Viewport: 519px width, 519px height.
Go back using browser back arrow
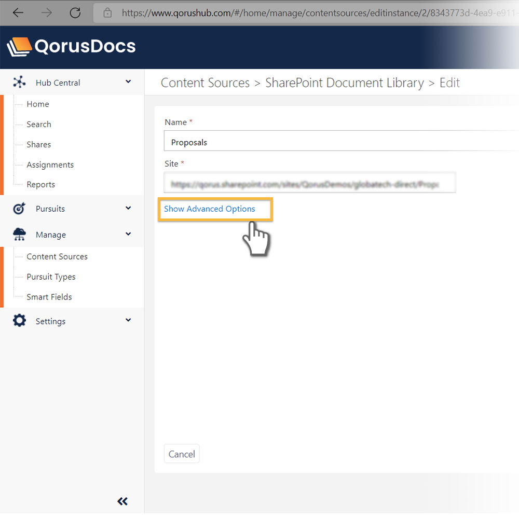[18, 12]
